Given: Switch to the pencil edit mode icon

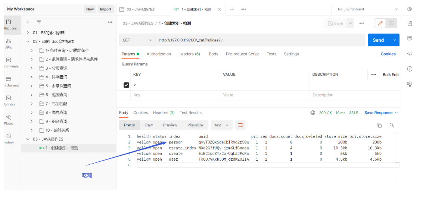Looking at the screenshot, I should [x=380, y=23].
